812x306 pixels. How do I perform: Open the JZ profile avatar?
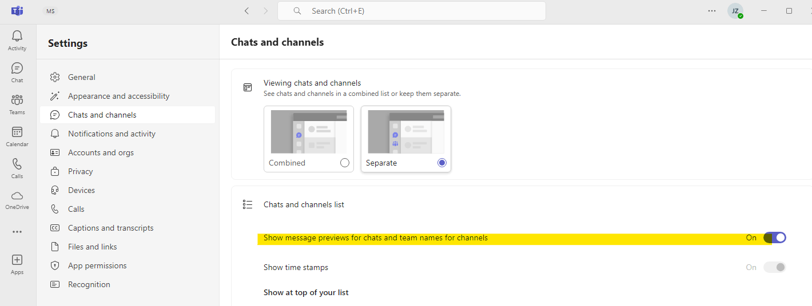[x=735, y=11]
